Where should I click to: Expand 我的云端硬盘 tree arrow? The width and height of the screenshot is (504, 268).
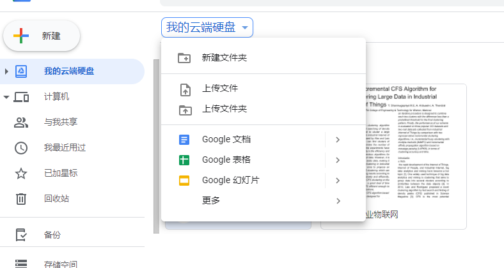(x=6, y=71)
